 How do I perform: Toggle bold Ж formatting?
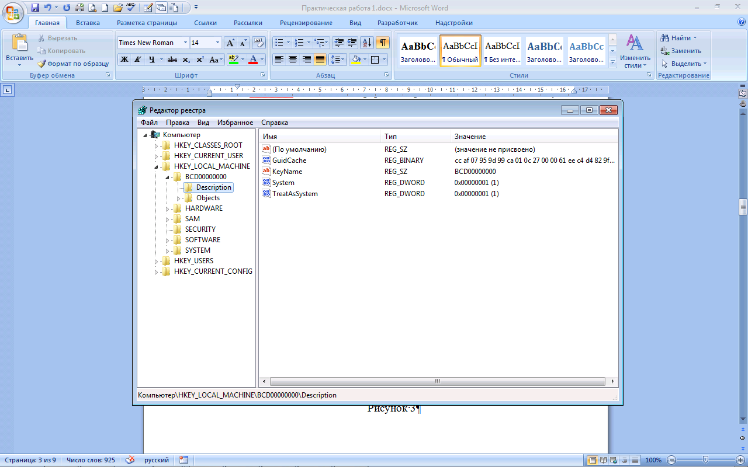point(124,60)
